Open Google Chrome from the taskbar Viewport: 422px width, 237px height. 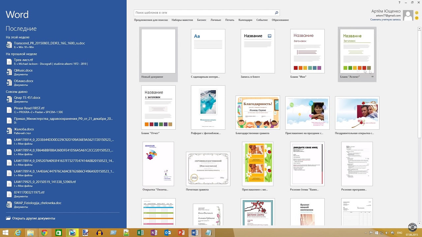point(44,233)
